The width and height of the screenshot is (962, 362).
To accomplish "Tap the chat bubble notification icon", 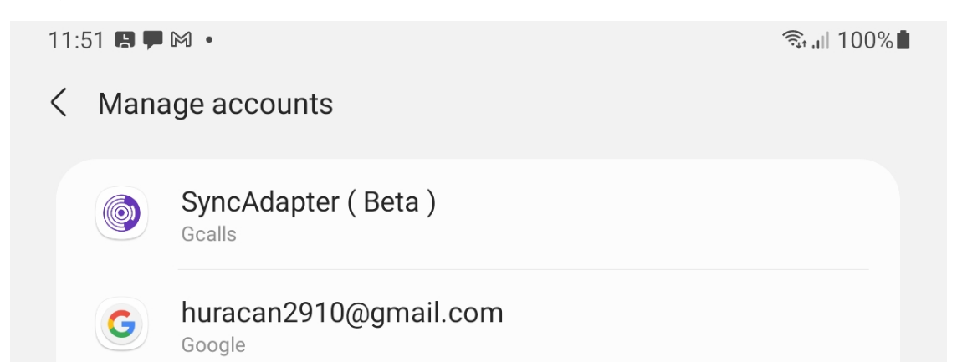I will [154, 40].
